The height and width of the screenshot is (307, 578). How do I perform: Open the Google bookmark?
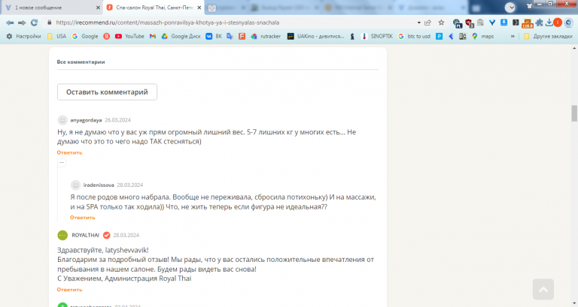point(85,36)
